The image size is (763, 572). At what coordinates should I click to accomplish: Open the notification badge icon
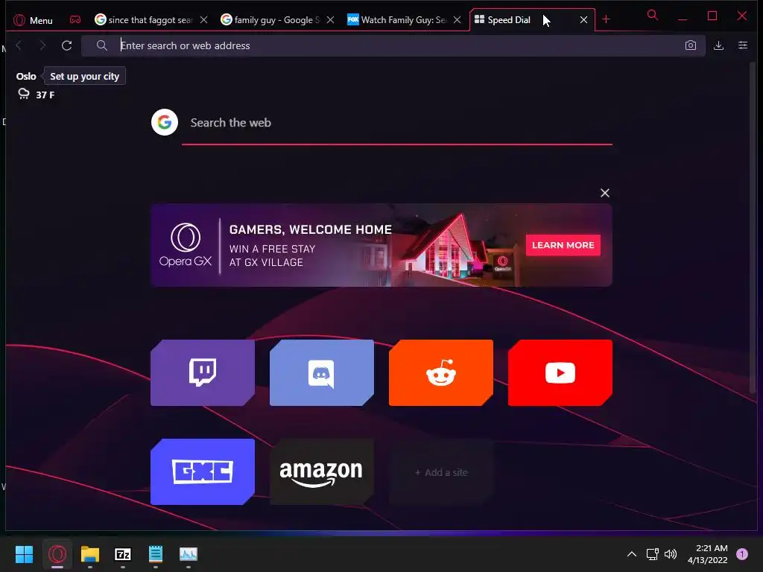(742, 554)
